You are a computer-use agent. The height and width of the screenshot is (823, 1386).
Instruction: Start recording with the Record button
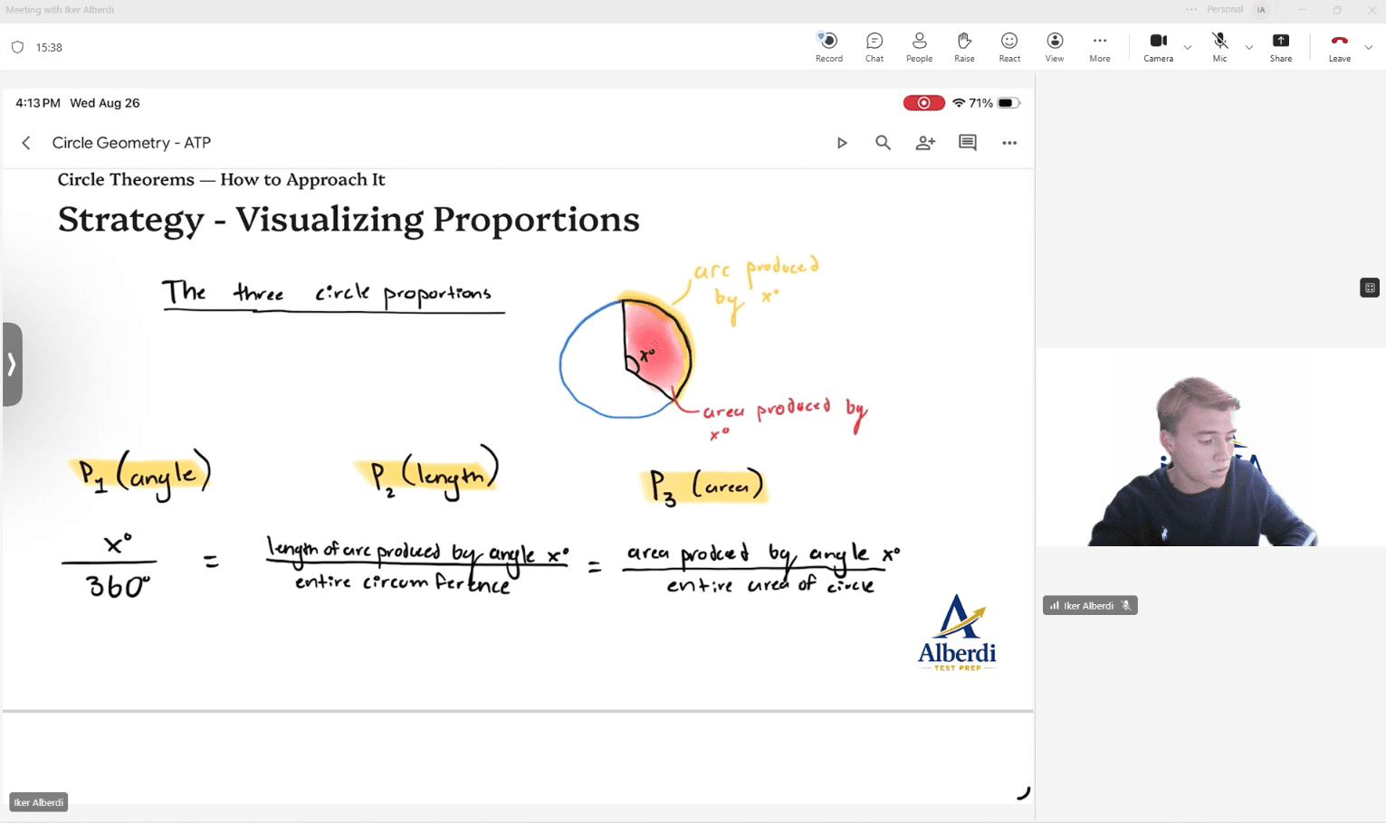pyautogui.click(x=828, y=47)
